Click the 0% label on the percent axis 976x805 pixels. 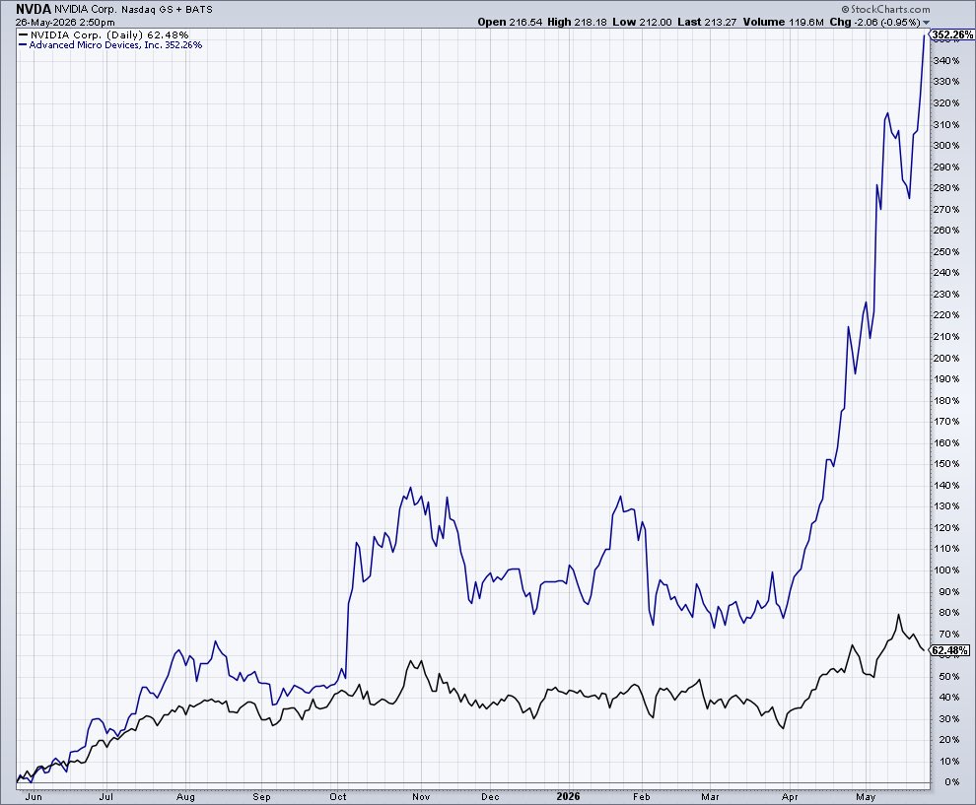(951, 782)
